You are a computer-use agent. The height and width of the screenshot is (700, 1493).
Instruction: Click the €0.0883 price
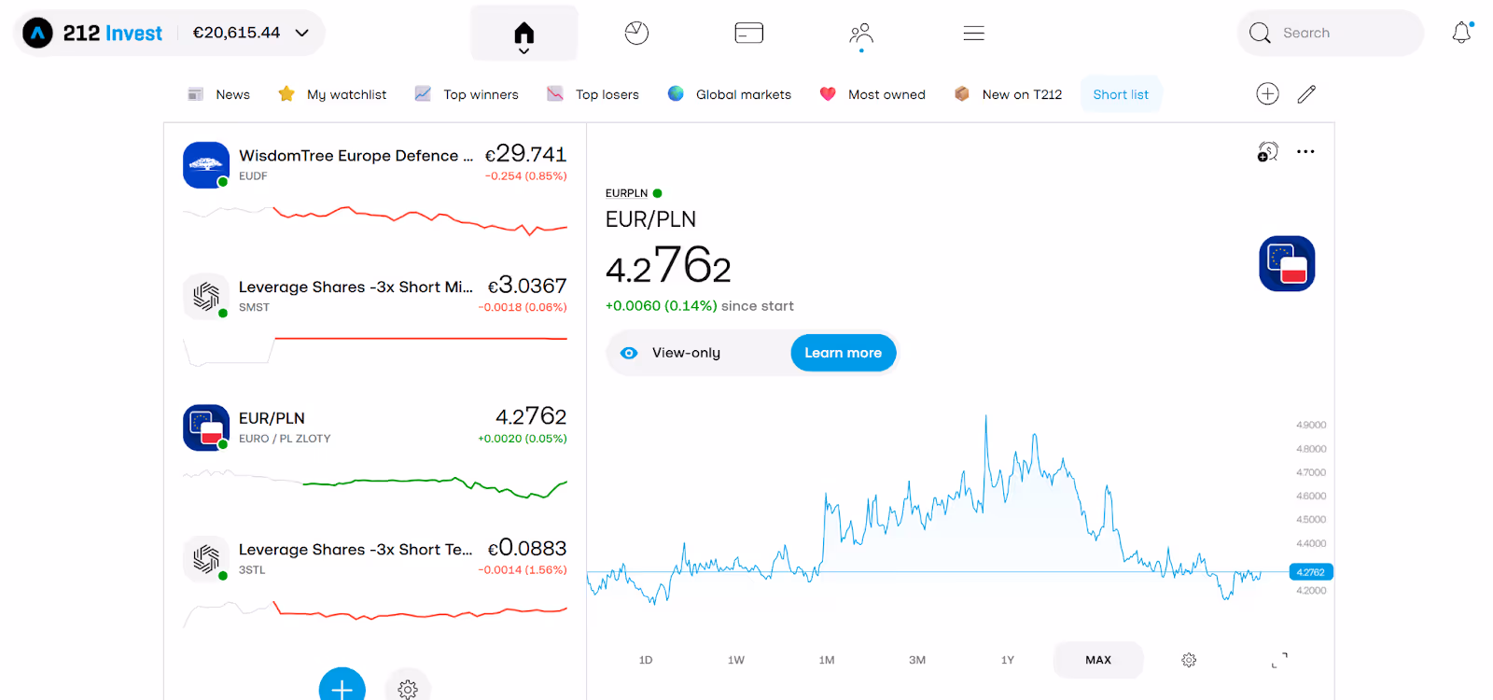pyautogui.click(x=527, y=548)
